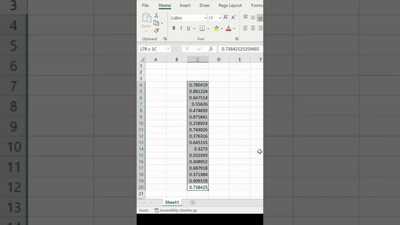Click cell containing 0.687918
This screenshot has height=225, width=400.
197,168
